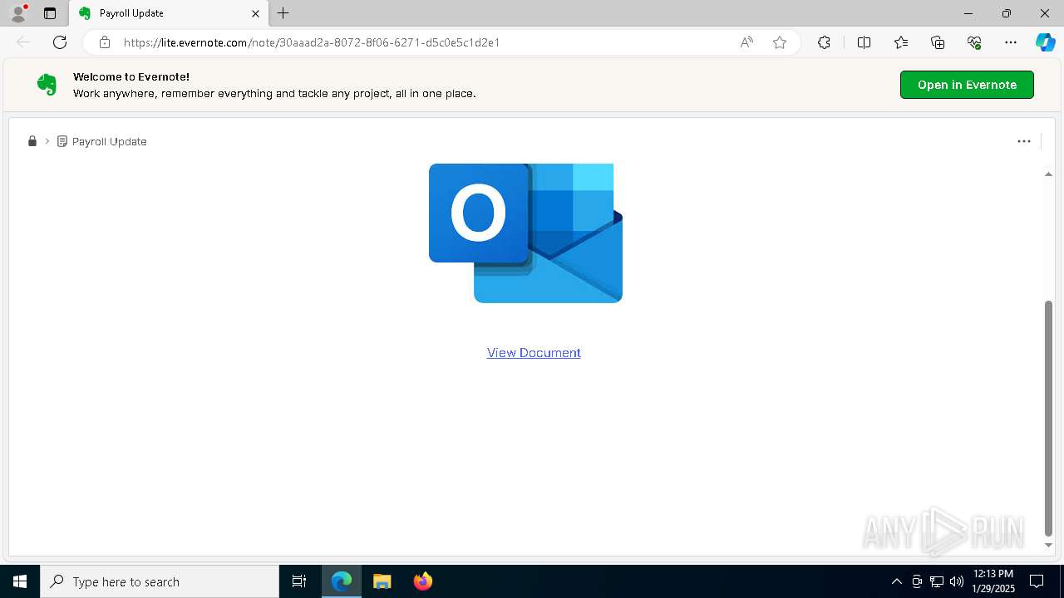This screenshot has height=598, width=1064.
Task: Show hidden system tray icons chevron
Action: click(897, 581)
